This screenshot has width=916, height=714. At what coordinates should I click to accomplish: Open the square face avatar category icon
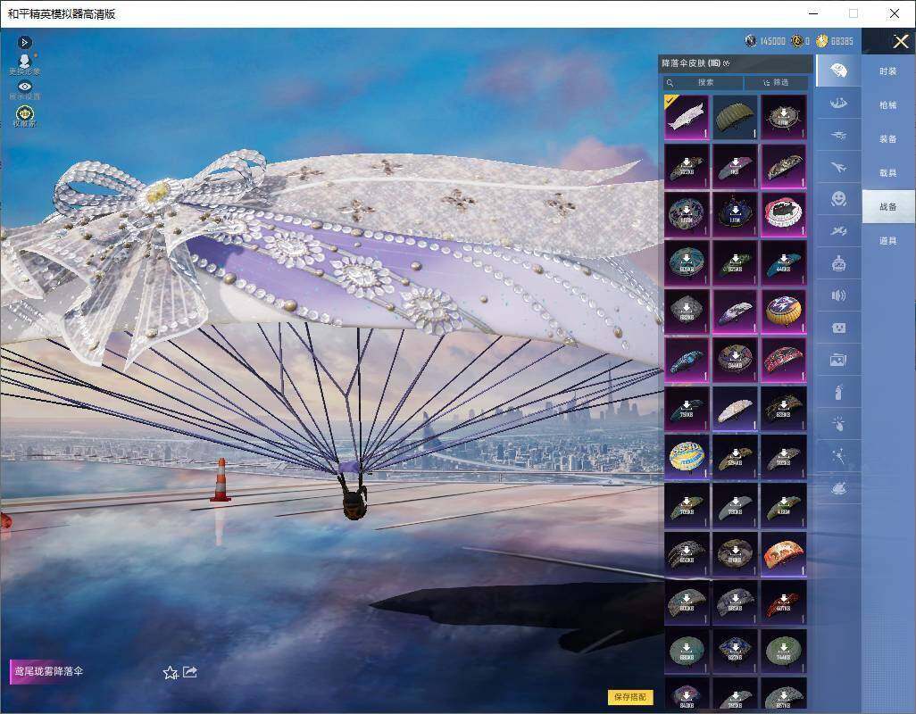pos(838,328)
